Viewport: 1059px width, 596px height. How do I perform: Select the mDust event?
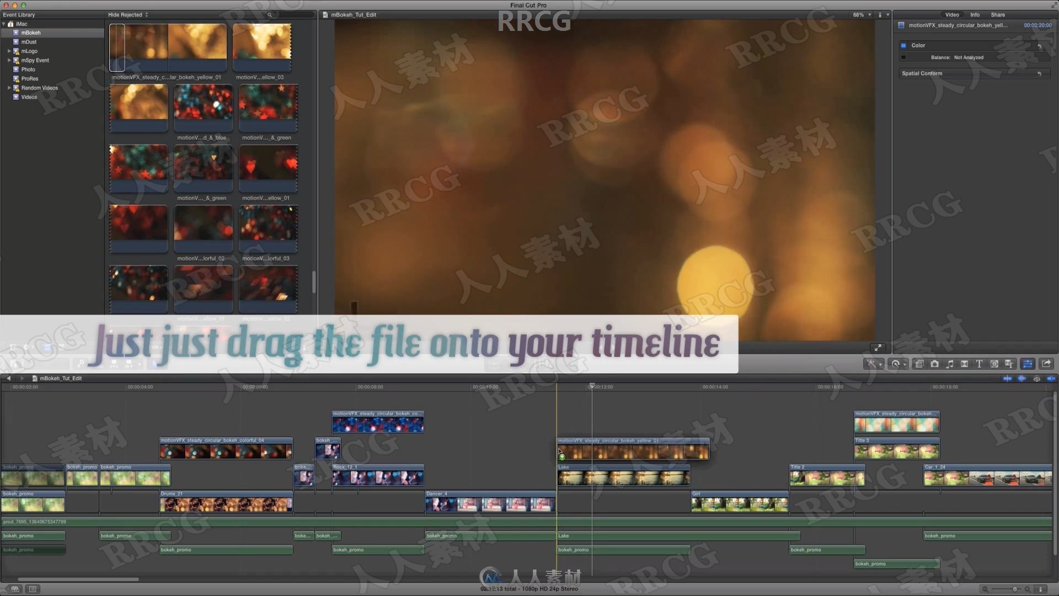click(x=52, y=42)
